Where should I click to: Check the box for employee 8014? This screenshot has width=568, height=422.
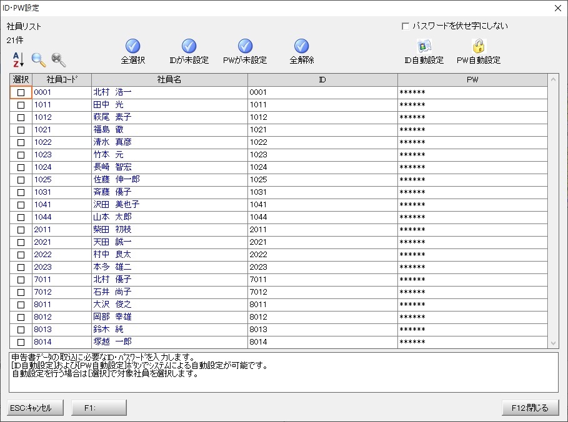(x=21, y=342)
